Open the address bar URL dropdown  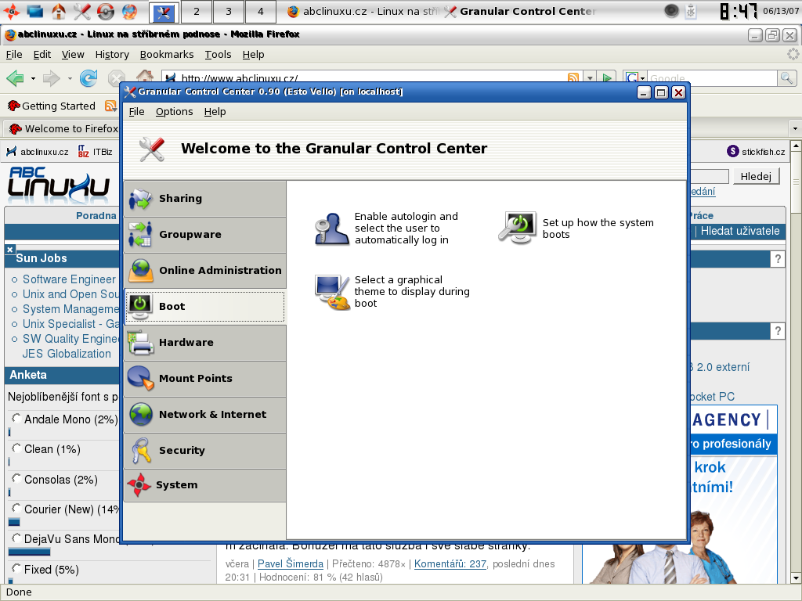(590, 78)
